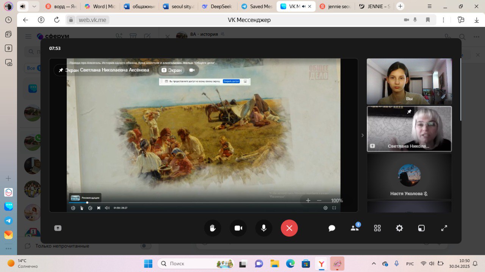Select Настя Уколова participant tile

409,176
